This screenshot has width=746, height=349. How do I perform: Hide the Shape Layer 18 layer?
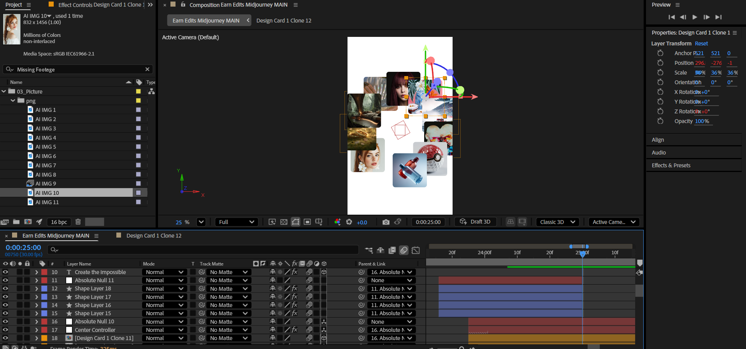(5, 288)
